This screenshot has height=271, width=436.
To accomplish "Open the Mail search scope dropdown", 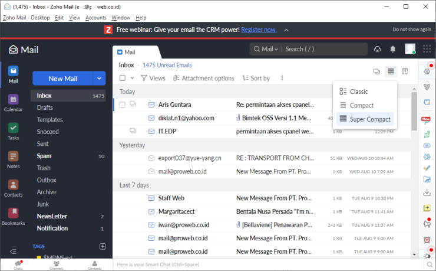I will point(269,49).
